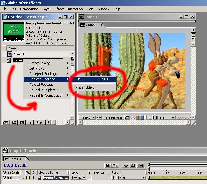Toggle the blue channel swatch
This screenshot has height=184, width=207.
click(142, 118)
